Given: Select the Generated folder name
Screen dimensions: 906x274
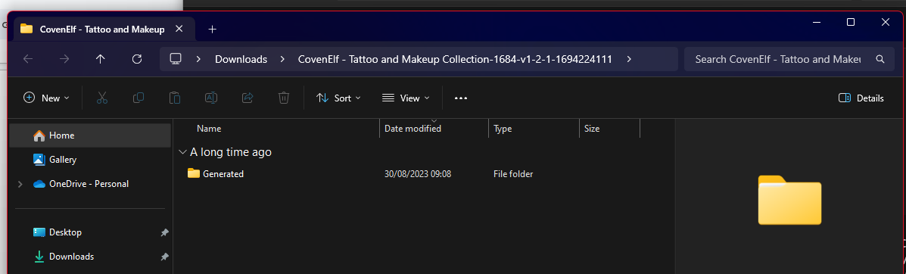Looking at the screenshot, I should pos(223,173).
